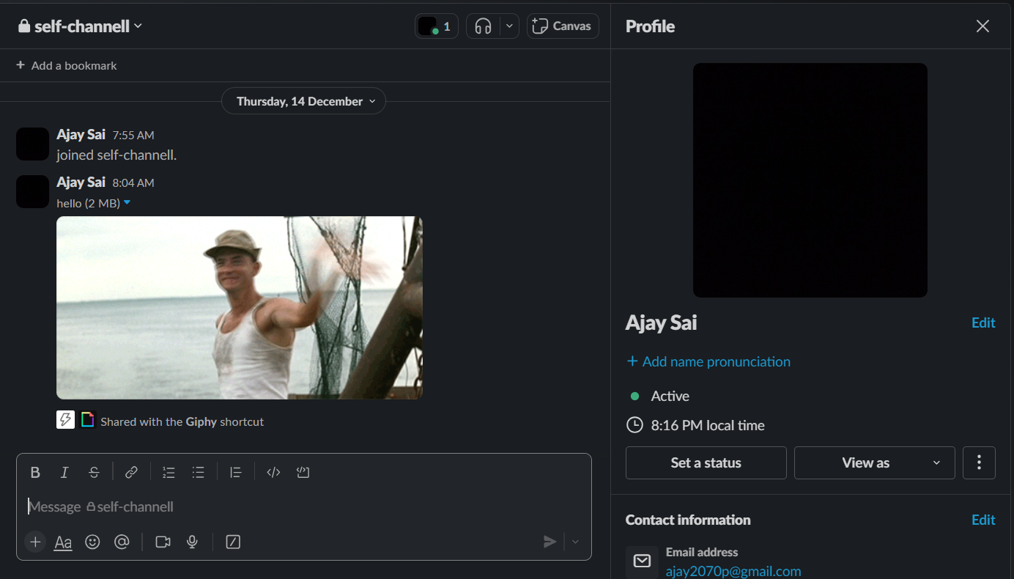The height and width of the screenshot is (579, 1014).
Task: Toggle italic text formatting
Action: click(64, 473)
